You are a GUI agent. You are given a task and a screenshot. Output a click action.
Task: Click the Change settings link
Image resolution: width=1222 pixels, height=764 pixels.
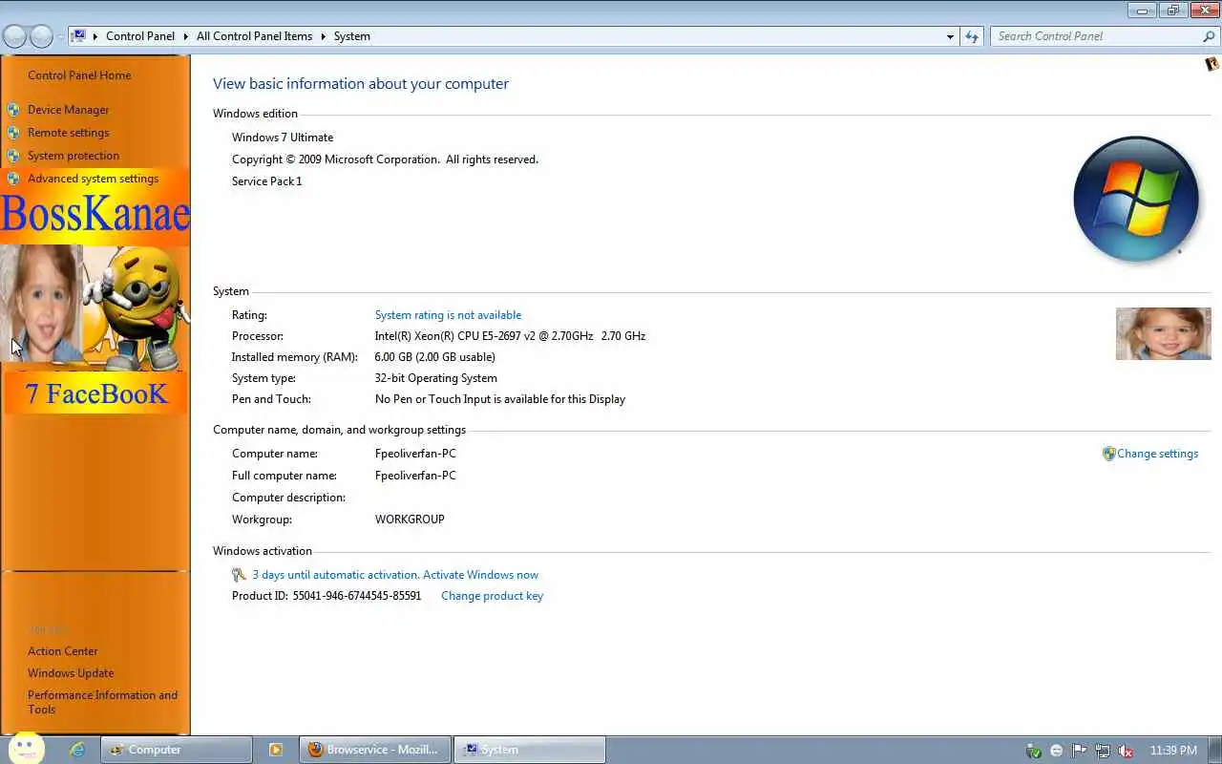click(x=1157, y=454)
